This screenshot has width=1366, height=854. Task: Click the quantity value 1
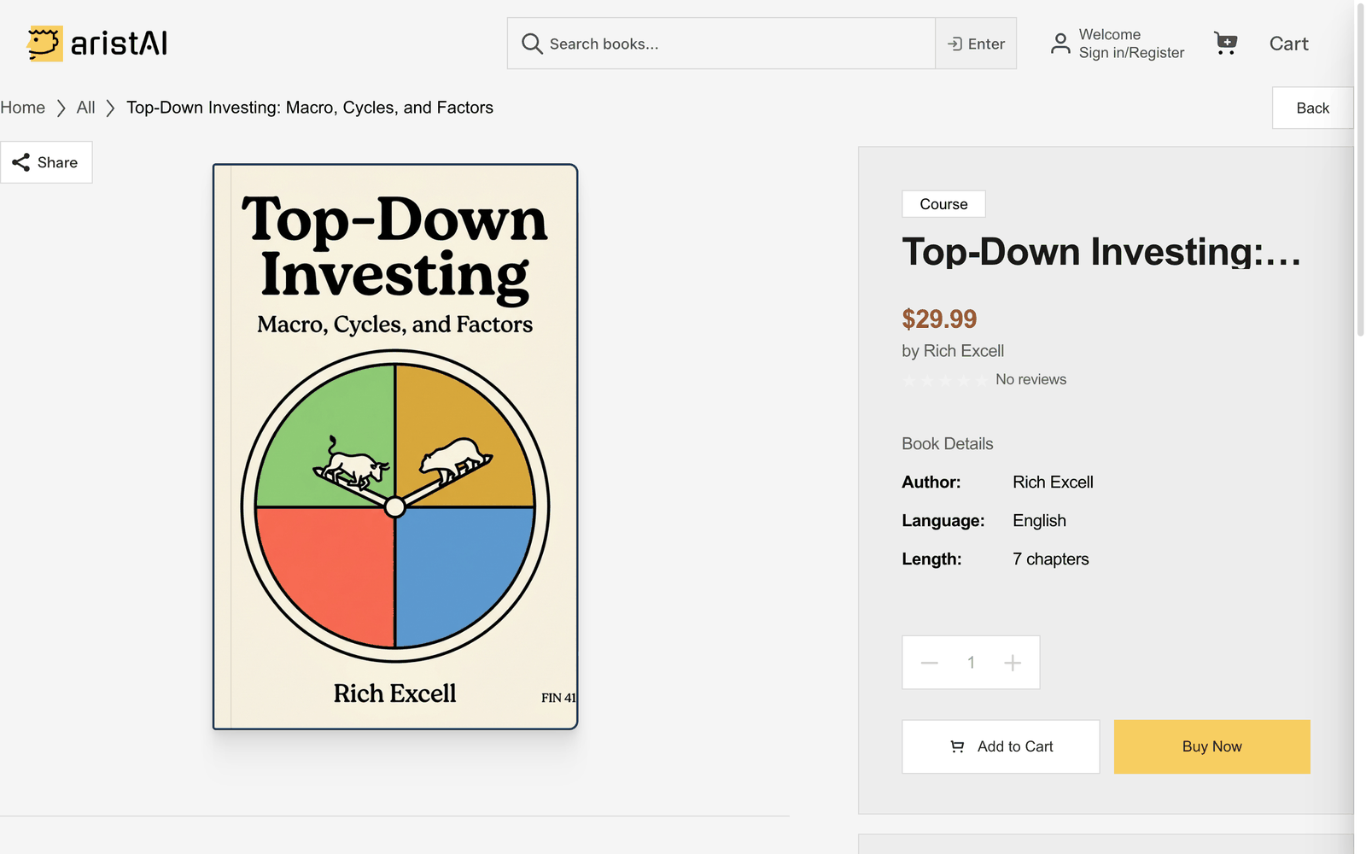point(971,663)
